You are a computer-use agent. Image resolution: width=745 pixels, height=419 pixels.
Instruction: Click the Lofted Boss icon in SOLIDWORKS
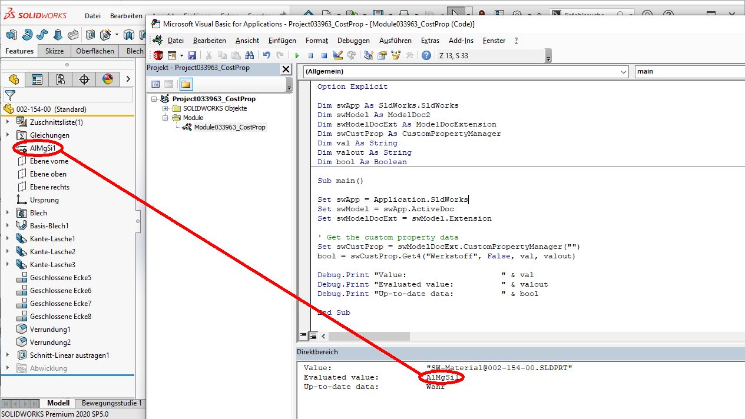58,35
